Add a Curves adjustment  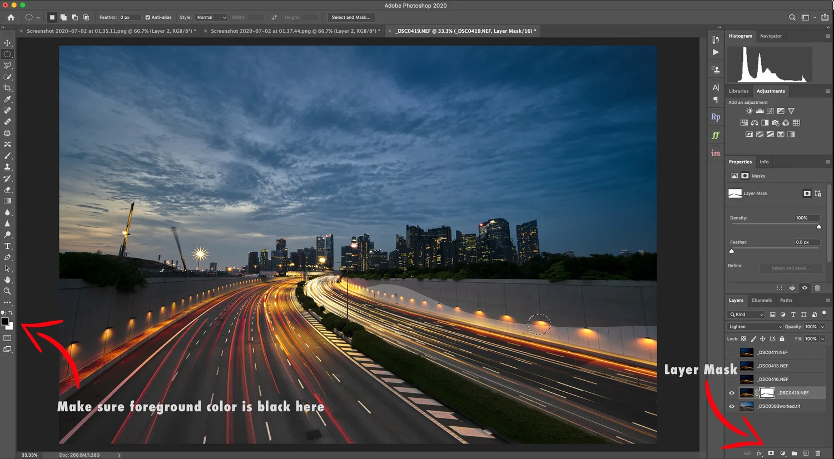pos(770,111)
